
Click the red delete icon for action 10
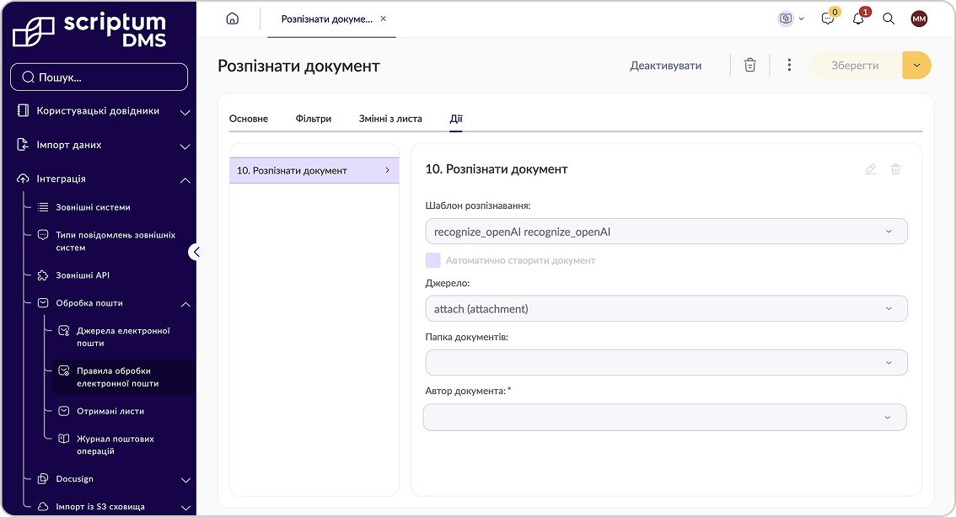(895, 169)
